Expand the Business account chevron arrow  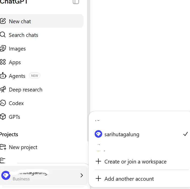tap(82, 175)
